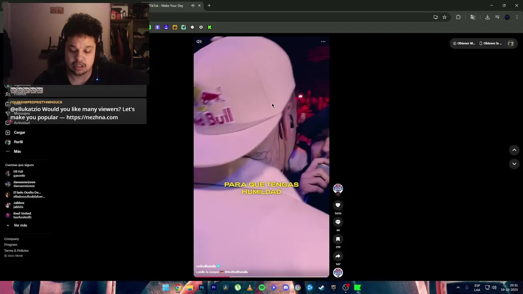Open Chrome extensions puzzle icon

[x=458, y=17]
